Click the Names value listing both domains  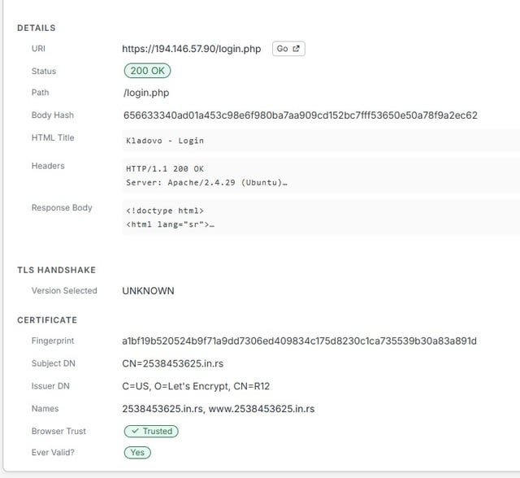pos(218,409)
